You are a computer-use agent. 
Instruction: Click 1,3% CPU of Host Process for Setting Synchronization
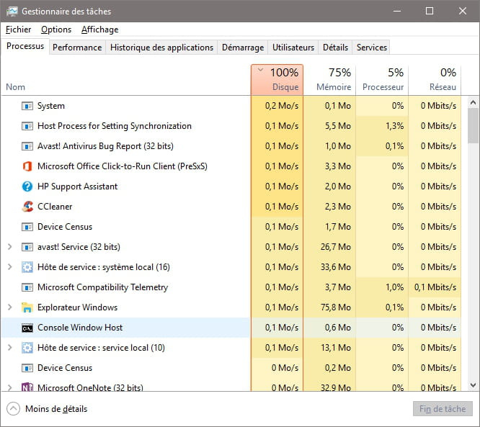click(394, 126)
